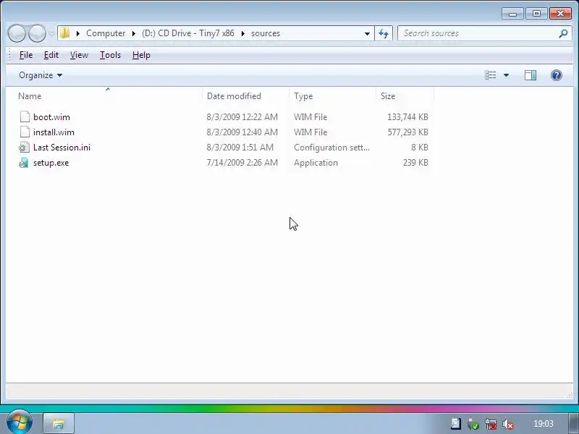
Task: Open the network tray icon
Action: coord(491,424)
